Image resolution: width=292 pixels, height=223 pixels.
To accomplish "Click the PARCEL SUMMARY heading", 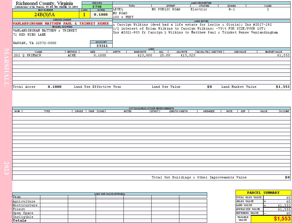I will (263, 193).
